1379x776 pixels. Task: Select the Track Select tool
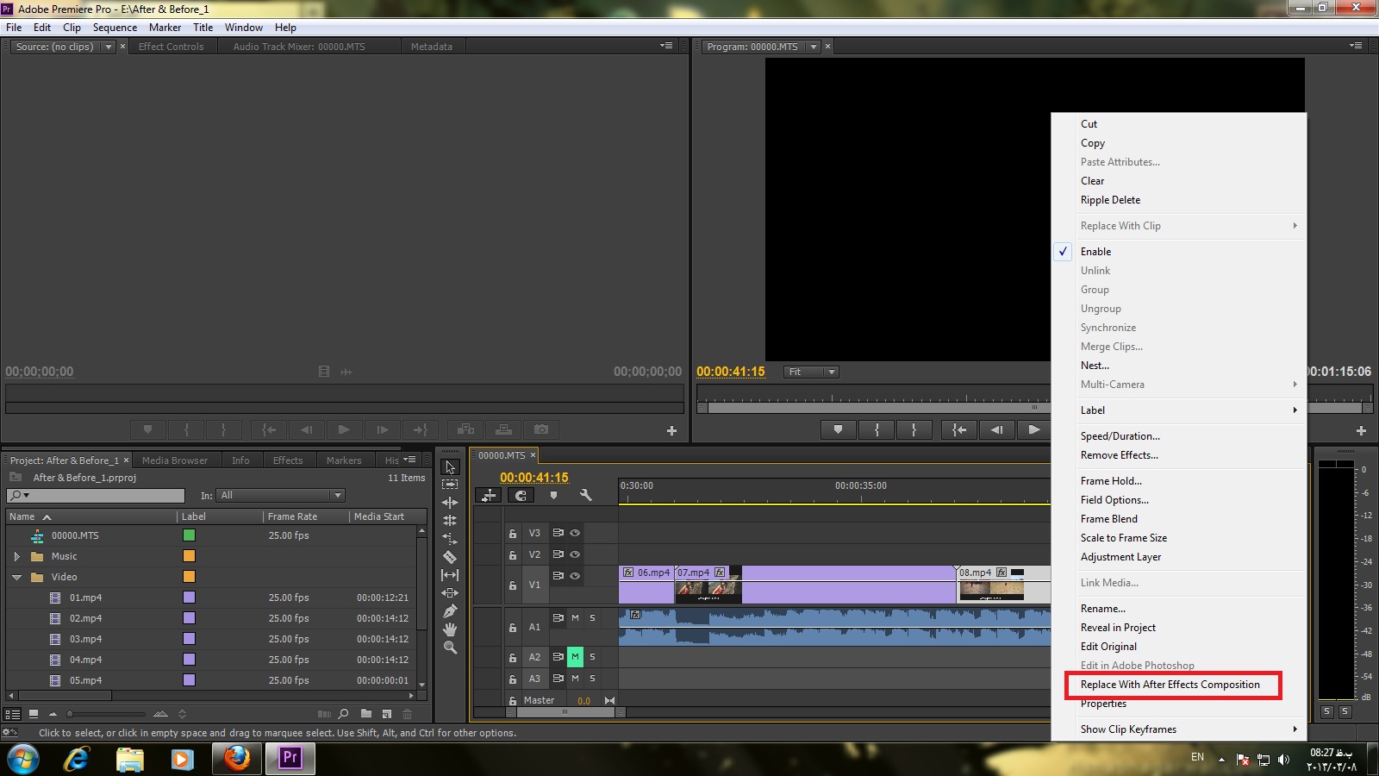pyautogui.click(x=450, y=485)
